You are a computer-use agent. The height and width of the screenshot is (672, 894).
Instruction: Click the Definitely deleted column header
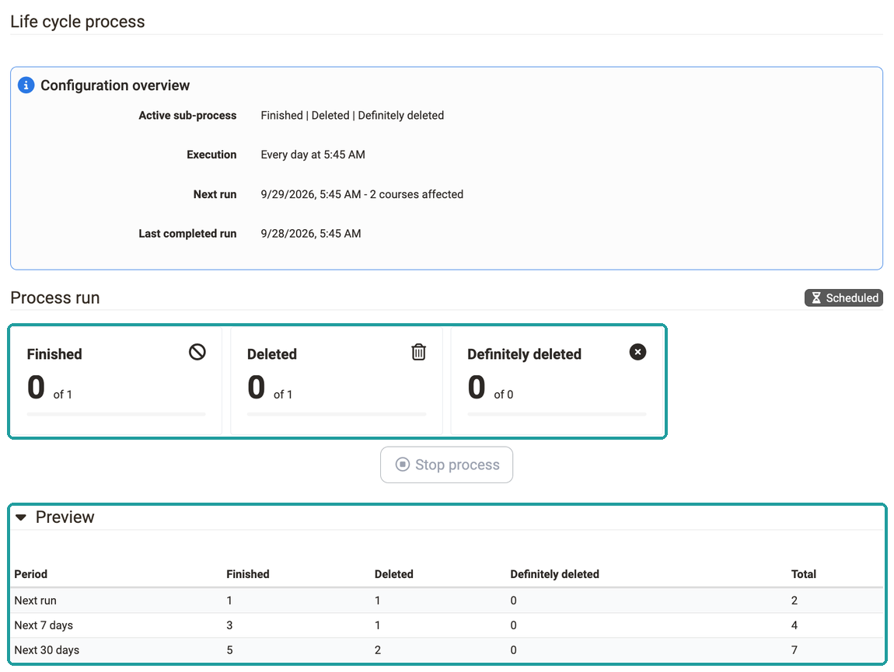[x=555, y=574]
